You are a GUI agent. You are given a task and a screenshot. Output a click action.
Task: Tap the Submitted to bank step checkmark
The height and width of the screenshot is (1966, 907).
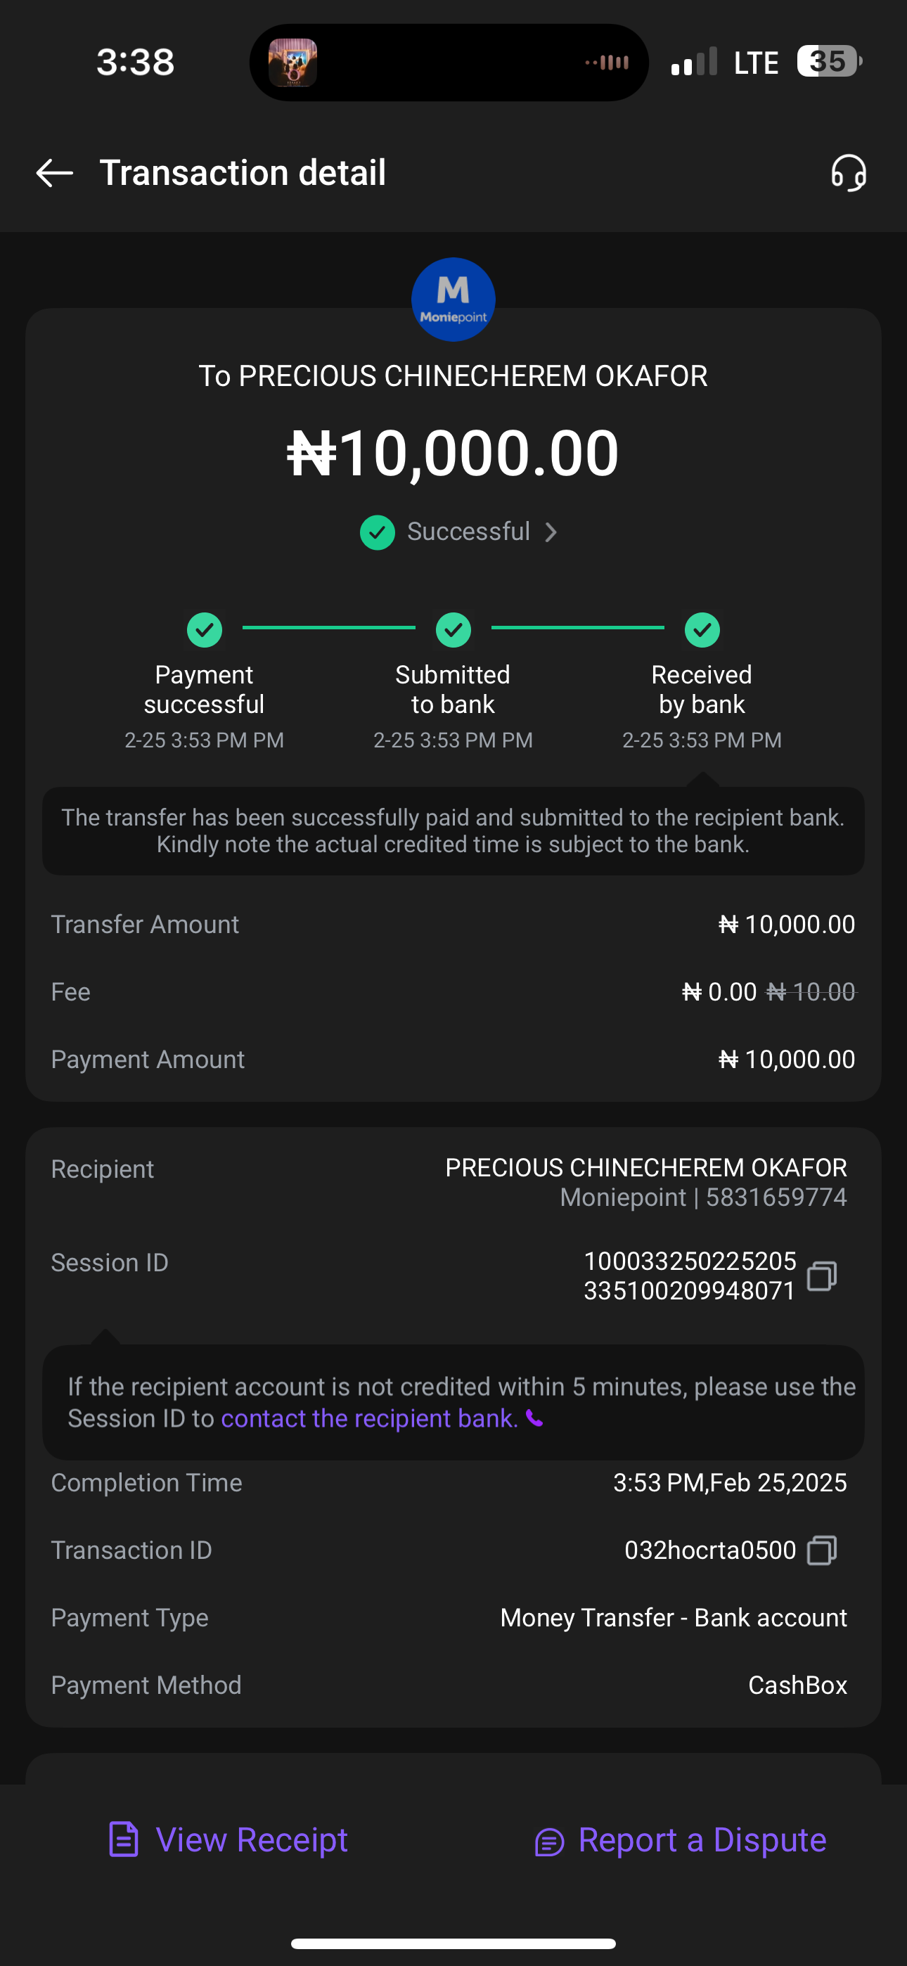click(453, 629)
